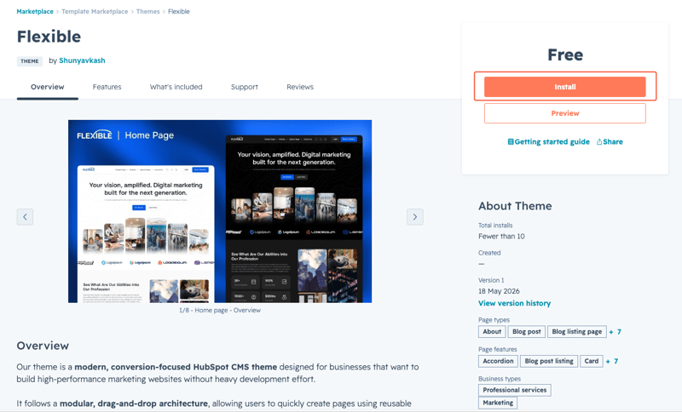This screenshot has height=412, width=682.
Task: Switch to the Support tab
Action: click(x=245, y=87)
